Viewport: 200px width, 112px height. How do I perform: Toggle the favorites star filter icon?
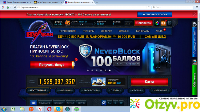121,103
